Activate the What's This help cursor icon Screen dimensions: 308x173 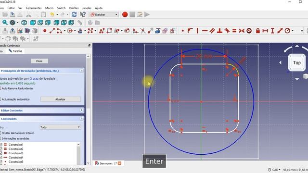click(83, 14)
